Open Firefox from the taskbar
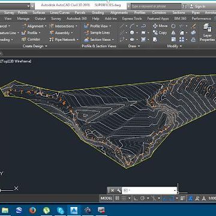This screenshot has width=216, height=216. (32, 210)
